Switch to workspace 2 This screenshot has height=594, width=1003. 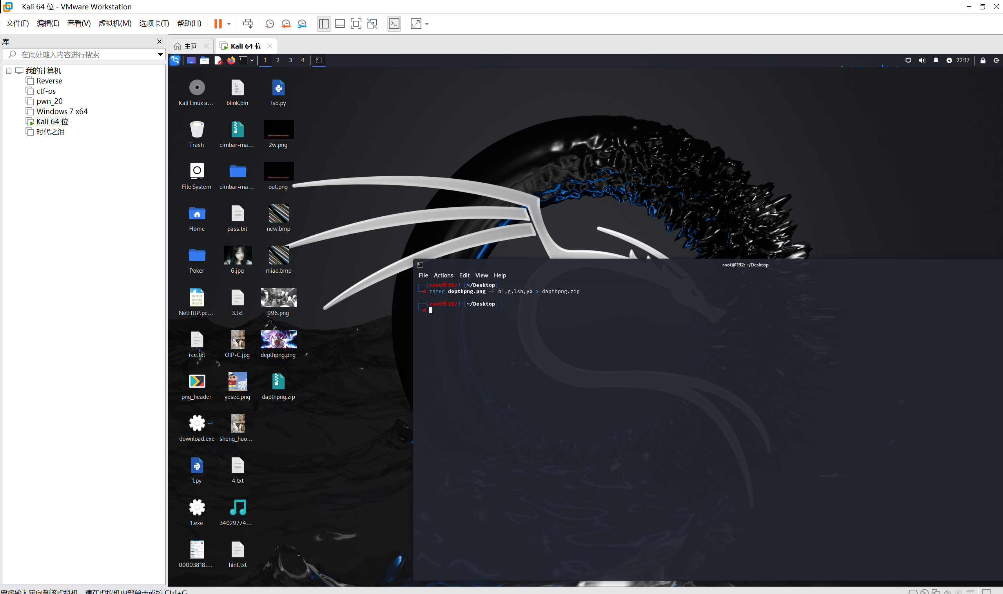coord(278,60)
